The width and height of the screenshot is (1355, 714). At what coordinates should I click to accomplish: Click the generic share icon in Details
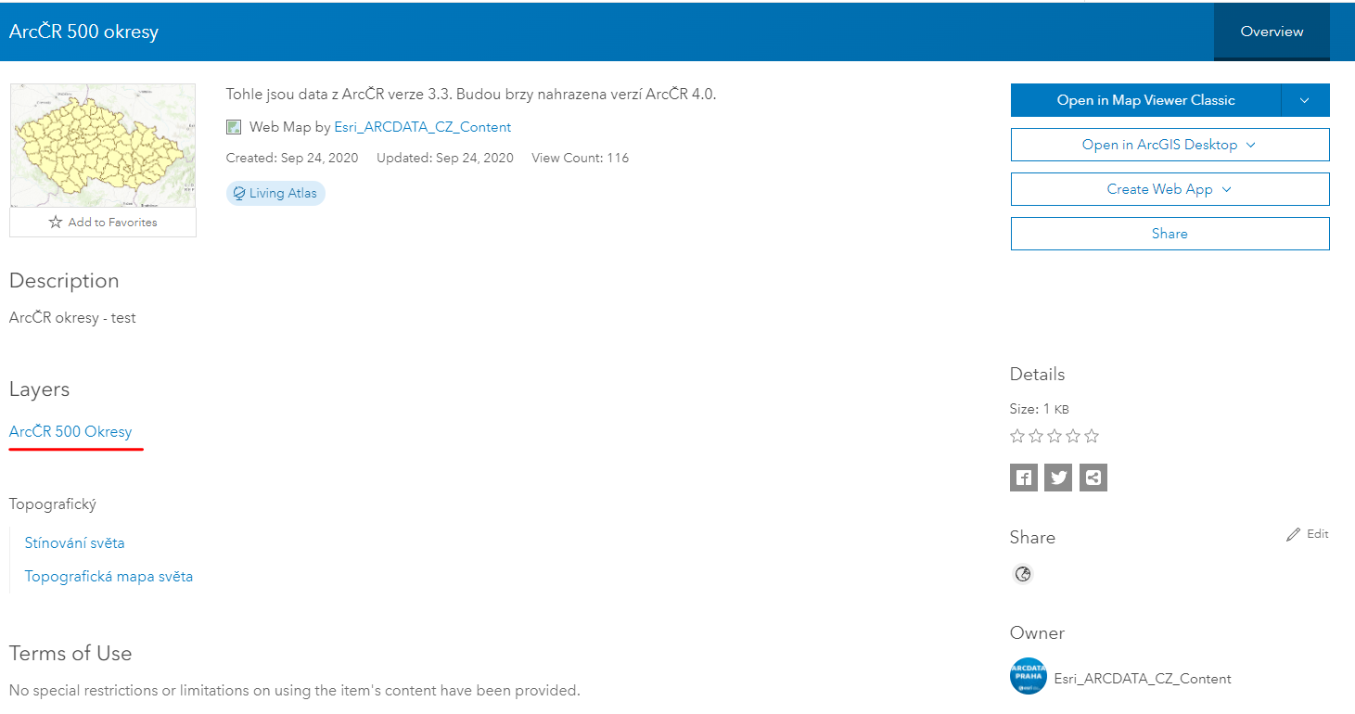click(1093, 478)
